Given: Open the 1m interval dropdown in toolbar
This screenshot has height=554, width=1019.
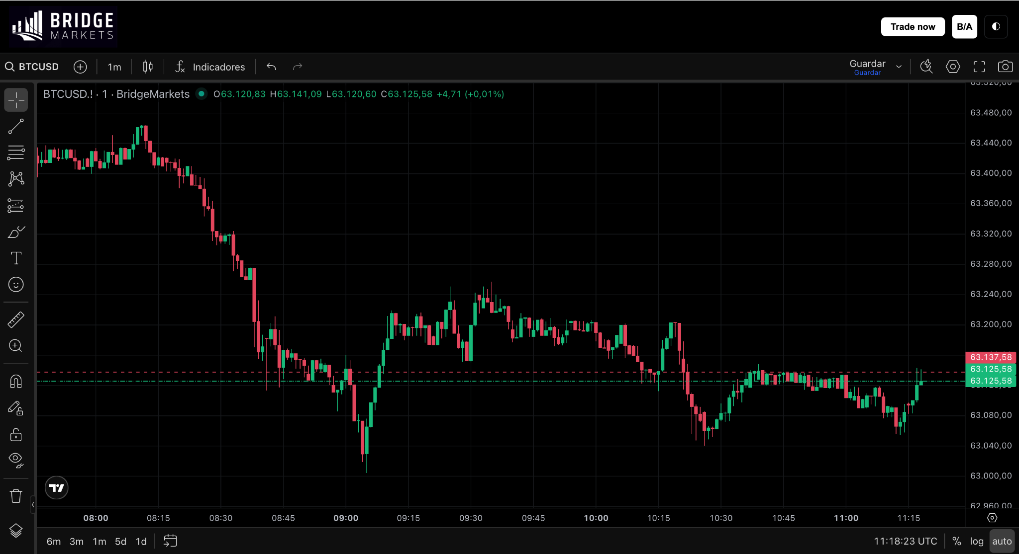Looking at the screenshot, I should point(114,67).
